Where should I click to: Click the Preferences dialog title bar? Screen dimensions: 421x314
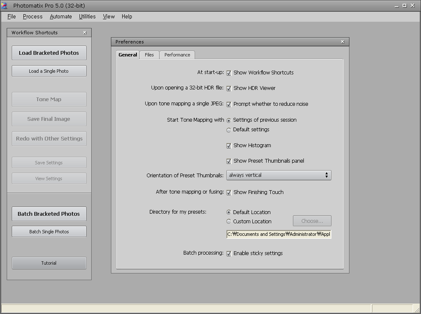point(230,42)
